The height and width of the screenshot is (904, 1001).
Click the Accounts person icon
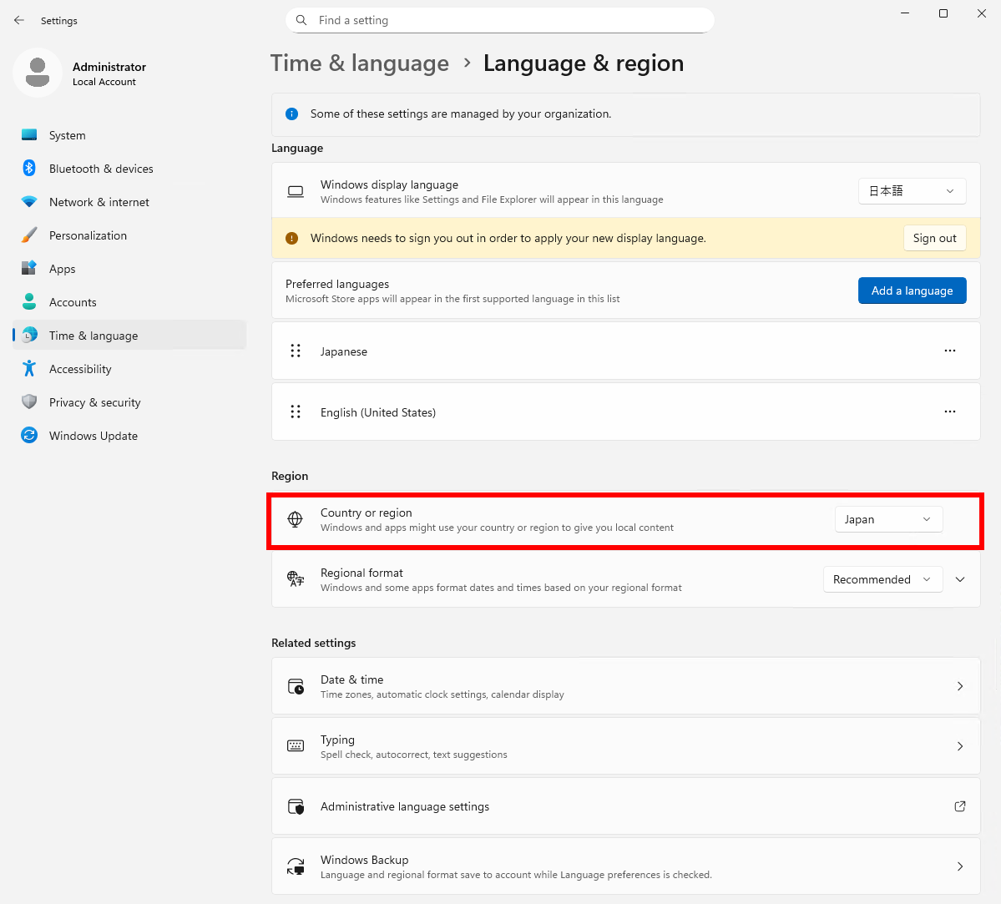pos(29,301)
